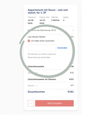Click the one-code-per-reservation hint text
Screen dimensions: 99x116
42,56
